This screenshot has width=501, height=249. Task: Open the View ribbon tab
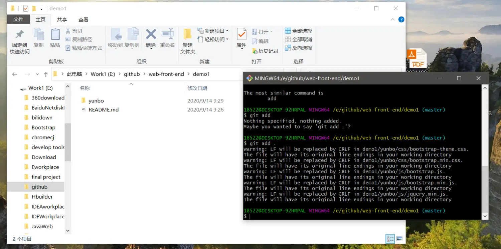83,20
